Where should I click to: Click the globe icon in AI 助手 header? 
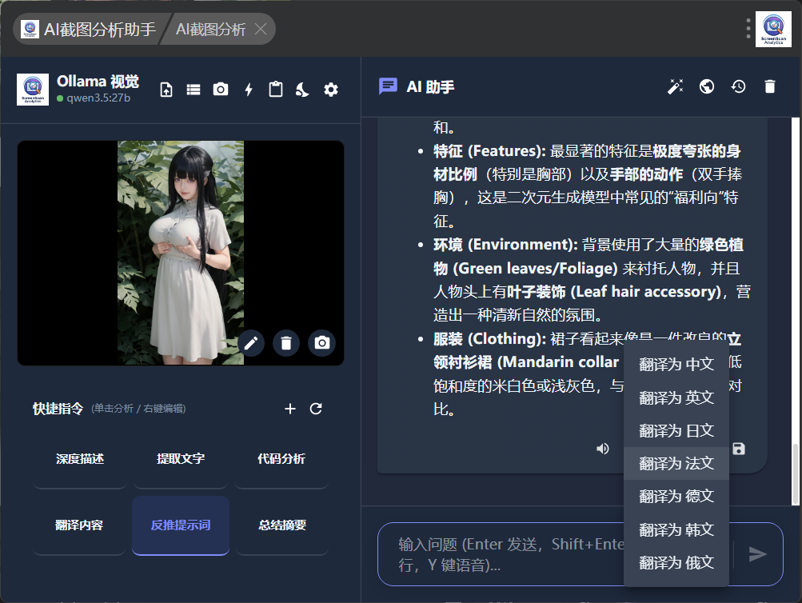[707, 86]
